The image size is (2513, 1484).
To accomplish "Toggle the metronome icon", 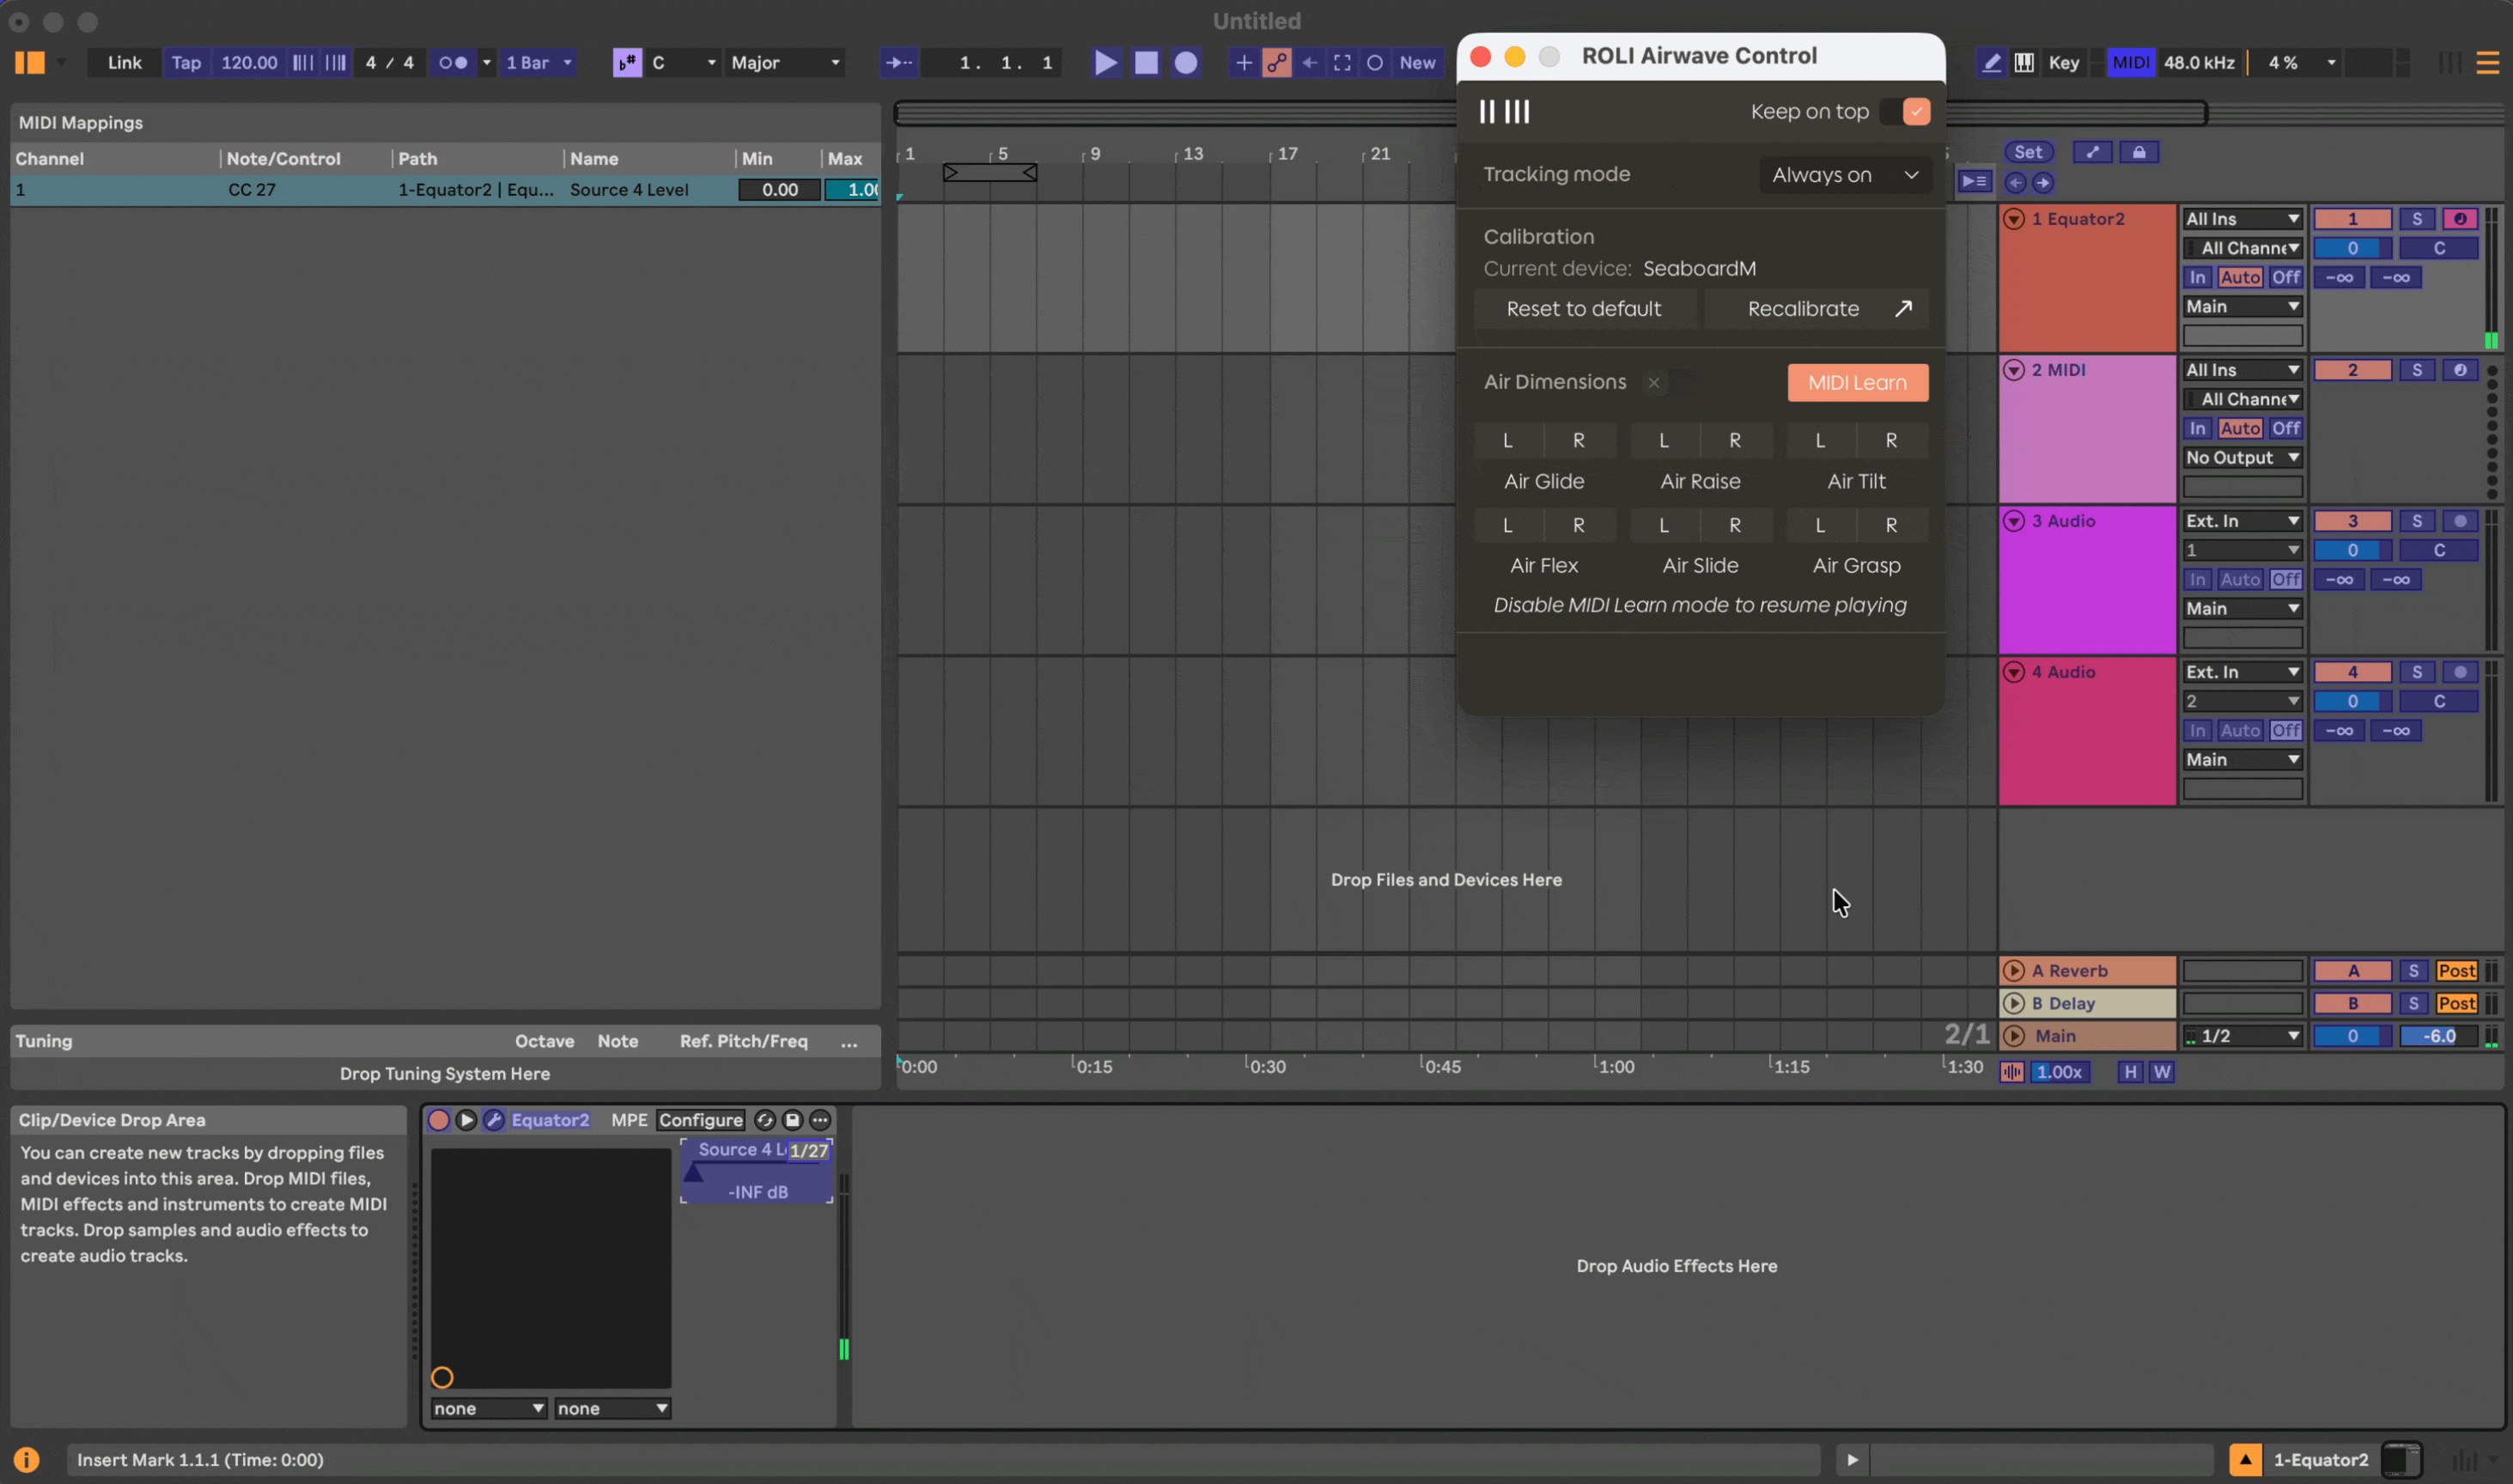I will pyautogui.click(x=453, y=62).
